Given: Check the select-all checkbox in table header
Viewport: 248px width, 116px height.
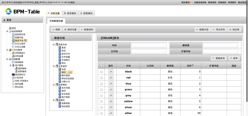Looking at the screenshot, I should point(101,66).
